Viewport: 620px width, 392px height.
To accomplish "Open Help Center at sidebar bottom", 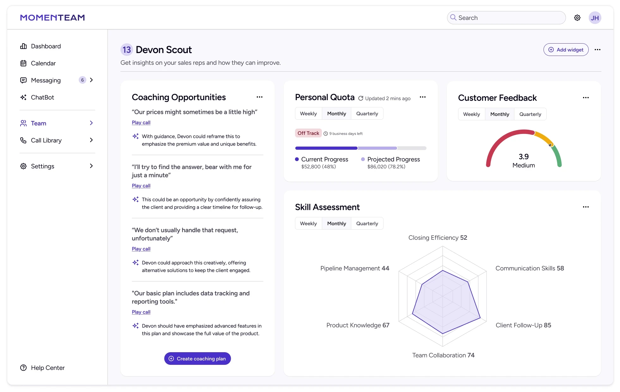I will point(47,368).
